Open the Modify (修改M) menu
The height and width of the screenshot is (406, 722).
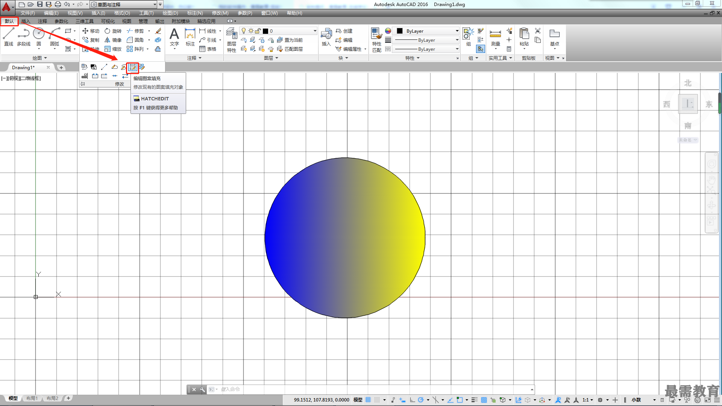click(x=220, y=13)
